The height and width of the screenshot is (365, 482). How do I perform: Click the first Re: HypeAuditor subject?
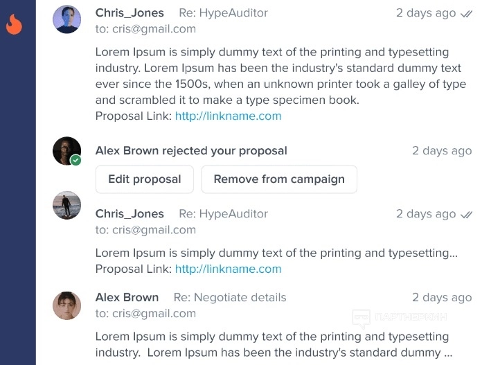(x=223, y=12)
